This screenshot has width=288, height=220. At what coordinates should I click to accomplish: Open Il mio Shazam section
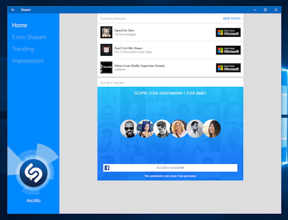click(x=29, y=37)
